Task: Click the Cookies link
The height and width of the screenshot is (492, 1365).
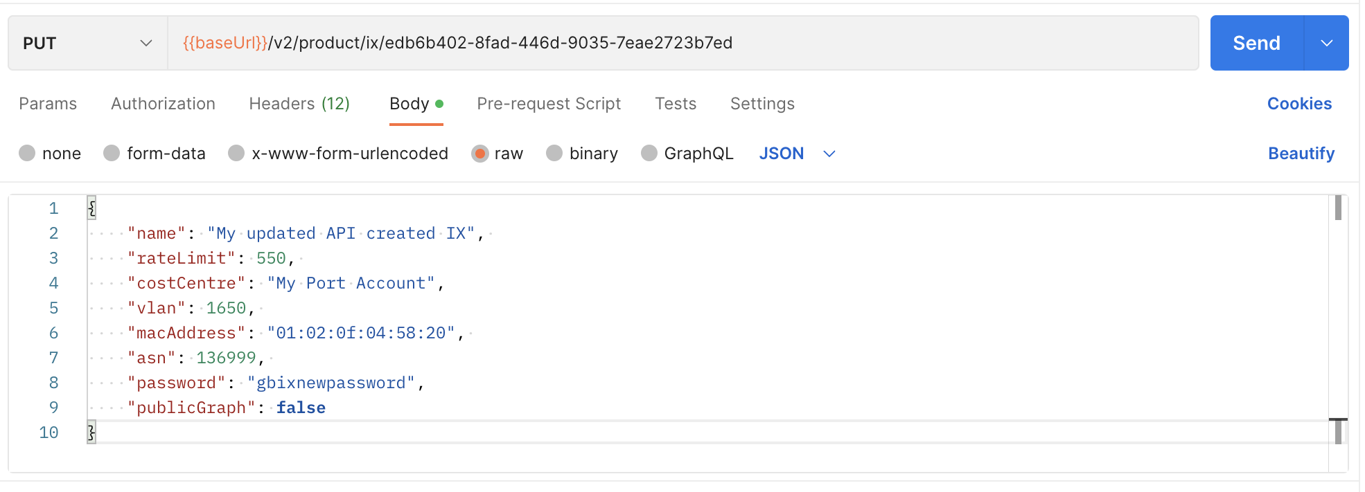Action: point(1299,104)
